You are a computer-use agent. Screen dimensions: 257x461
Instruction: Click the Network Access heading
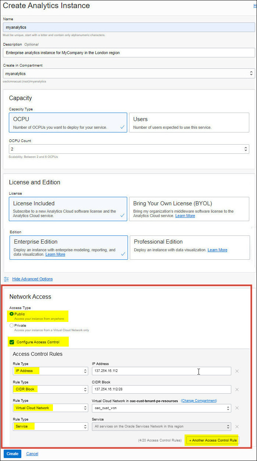coord(30,297)
